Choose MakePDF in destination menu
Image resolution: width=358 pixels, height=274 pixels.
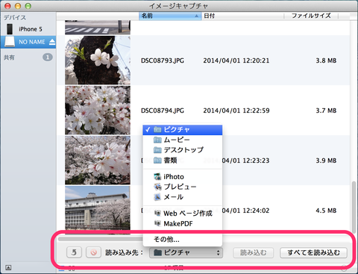click(183, 224)
